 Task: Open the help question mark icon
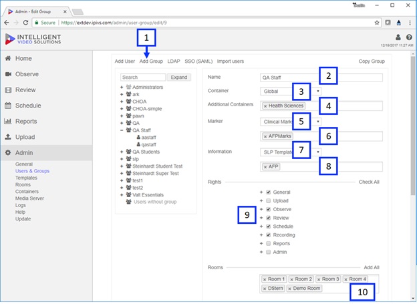pos(409,37)
